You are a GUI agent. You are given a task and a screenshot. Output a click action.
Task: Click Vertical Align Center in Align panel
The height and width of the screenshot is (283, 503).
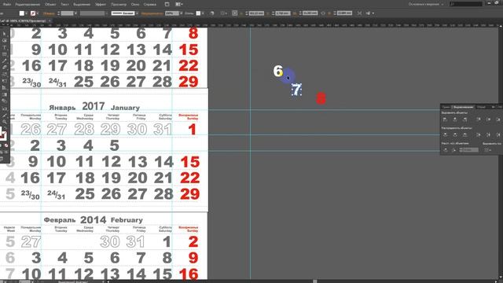coord(488,119)
